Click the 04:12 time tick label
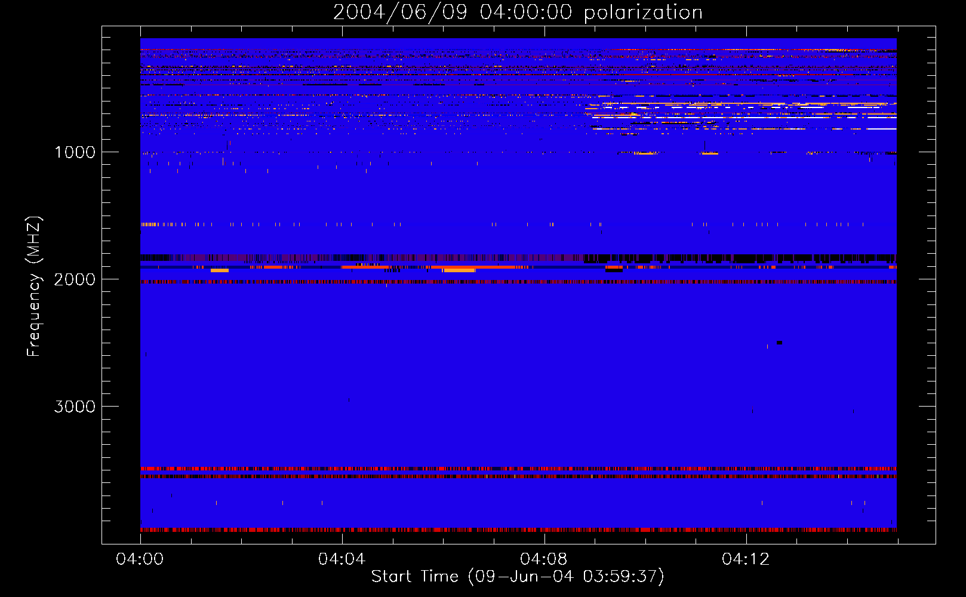 [x=745, y=559]
